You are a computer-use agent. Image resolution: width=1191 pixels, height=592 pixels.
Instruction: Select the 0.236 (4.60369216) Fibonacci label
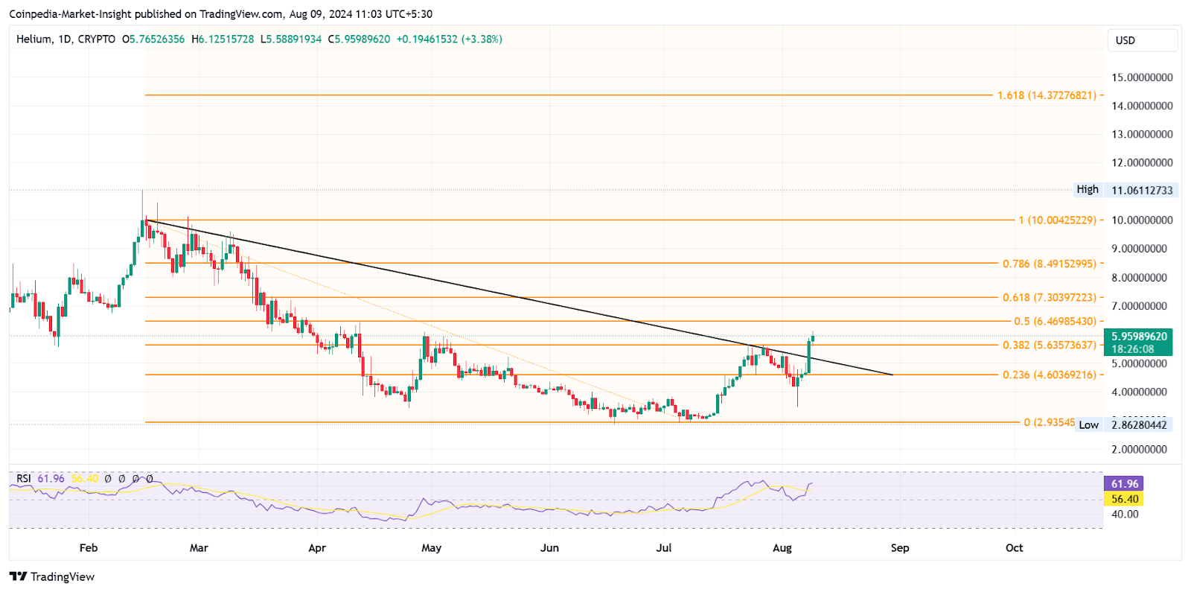(1050, 375)
